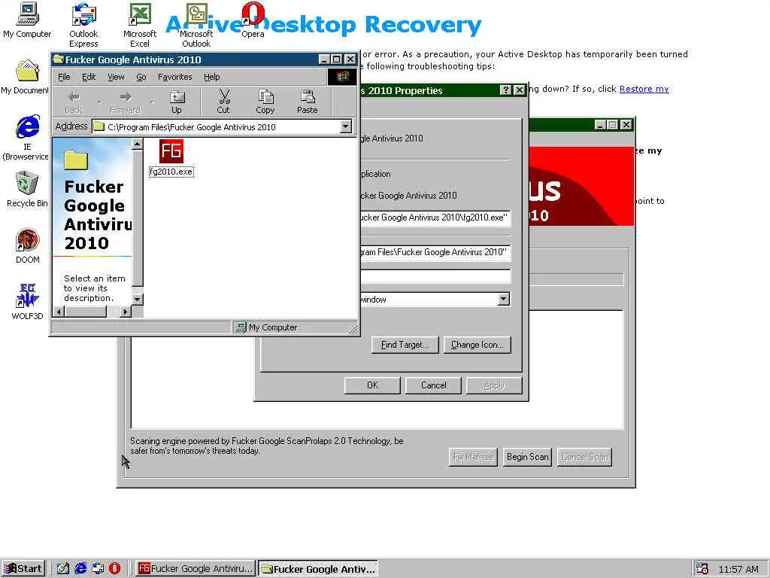Click the folder title bar icon

(x=59, y=59)
